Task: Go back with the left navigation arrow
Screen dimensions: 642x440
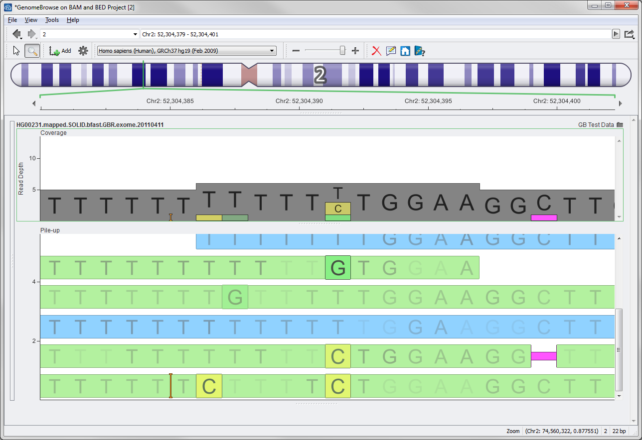Action: (16, 34)
